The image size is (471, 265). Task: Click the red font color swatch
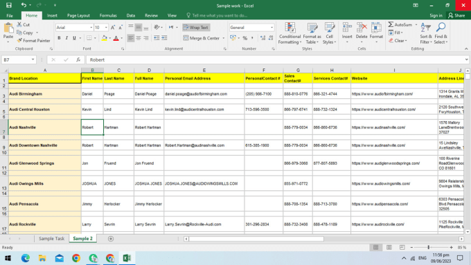point(116,38)
